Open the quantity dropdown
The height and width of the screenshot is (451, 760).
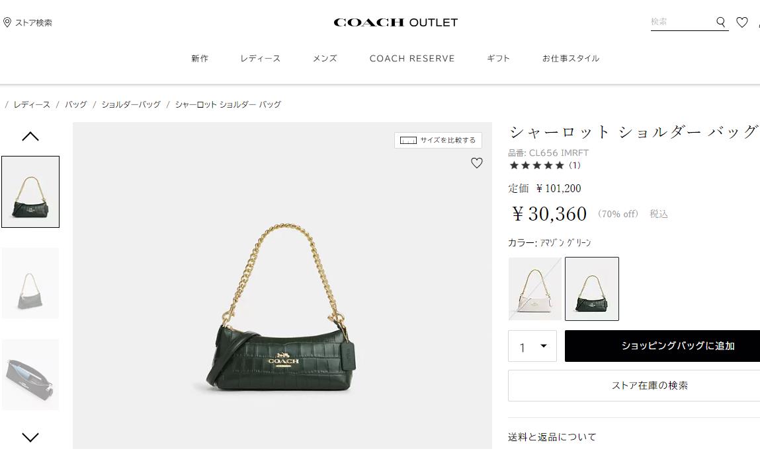point(532,347)
